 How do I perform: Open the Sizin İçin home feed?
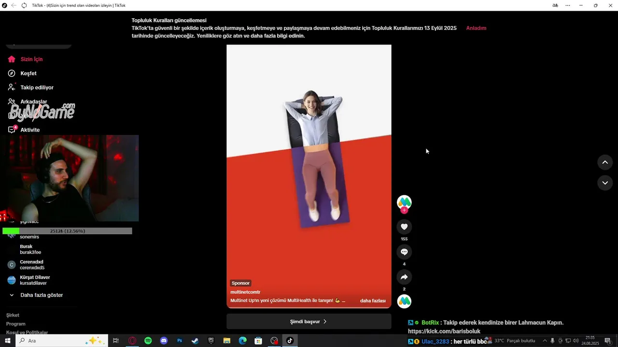point(31,59)
